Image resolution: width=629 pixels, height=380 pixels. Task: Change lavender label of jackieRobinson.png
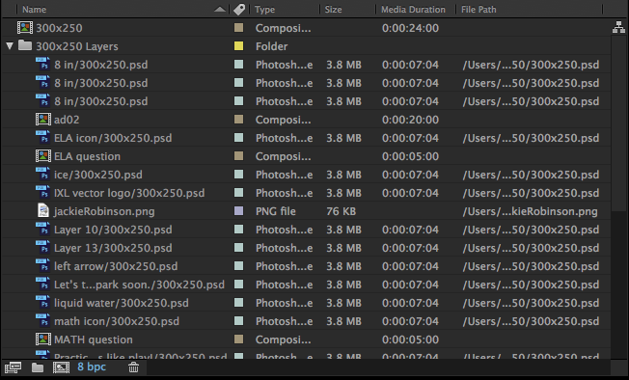point(238,211)
